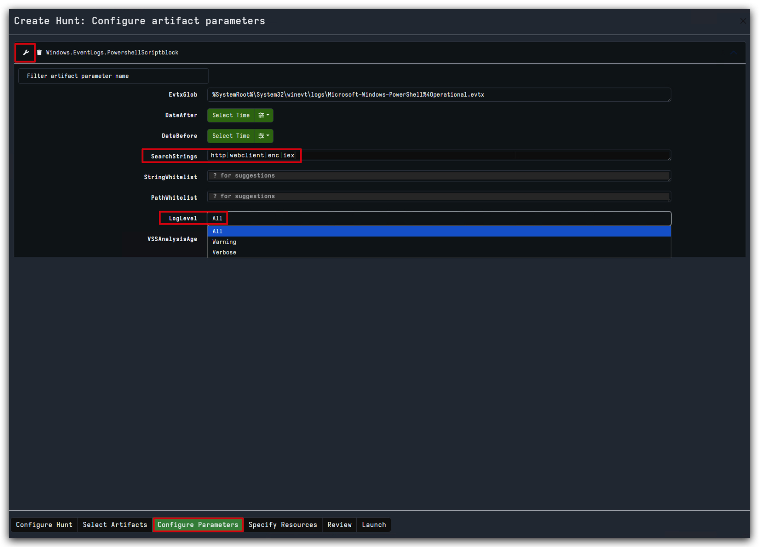Image resolution: width=759 pixels, height=547 pixels.
Task: Click the Filter artifact parameter name field
Action: click(114, 76)
